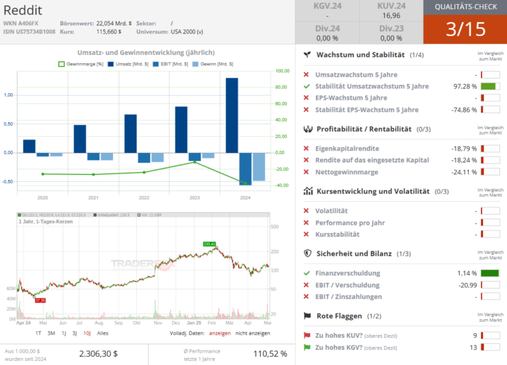Click red X next to Performance pro Jahr

(306, 223)
